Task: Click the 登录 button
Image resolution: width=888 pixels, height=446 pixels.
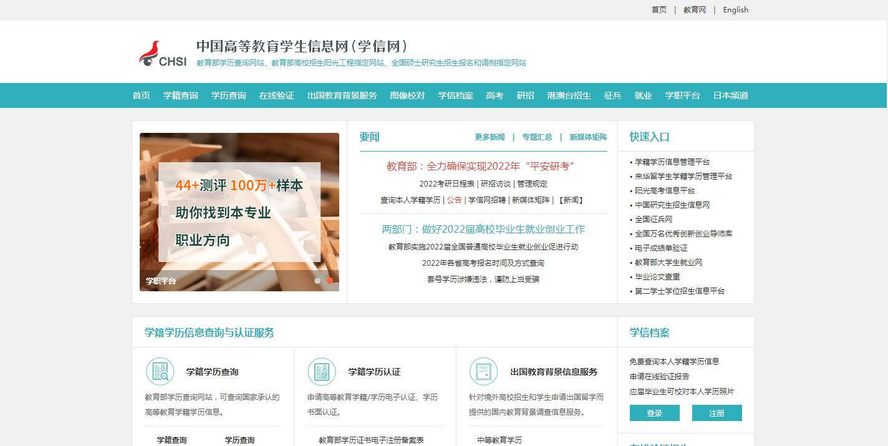Action: 655,413
